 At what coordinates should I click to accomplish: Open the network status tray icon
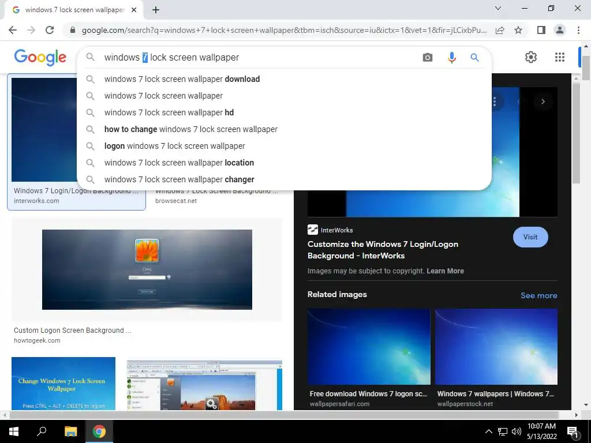pos(503,431)
